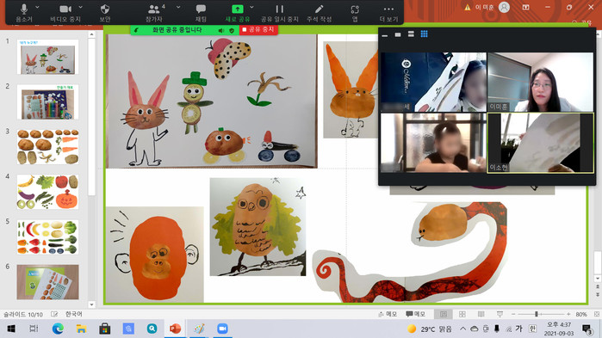Expand participants options arrow
Image resolution: width=602 pixels, height=338 pixels.
[178, 7]
